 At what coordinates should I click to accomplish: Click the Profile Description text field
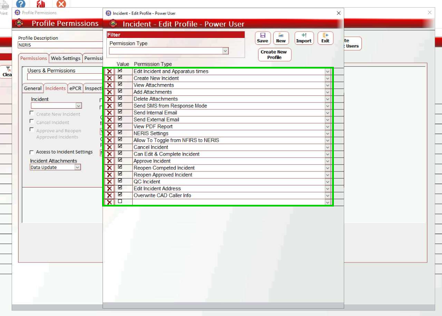(x=60, y=45)
